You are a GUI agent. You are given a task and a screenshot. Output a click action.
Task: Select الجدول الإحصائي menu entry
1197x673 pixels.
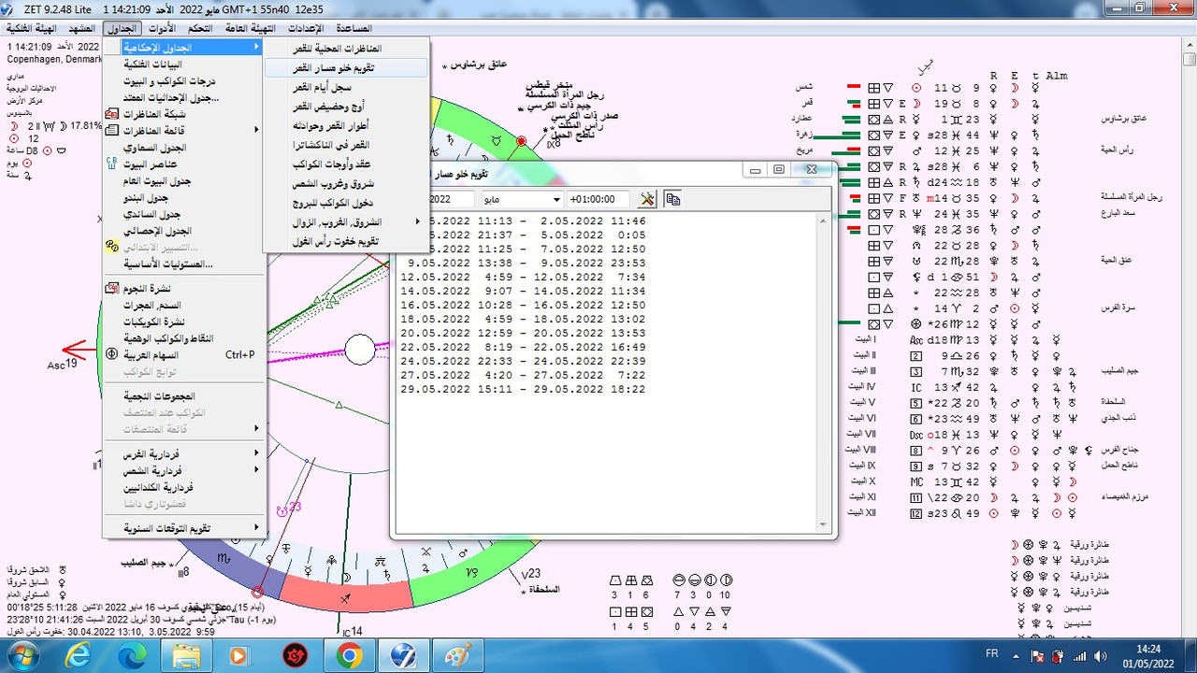coord(184,231)
